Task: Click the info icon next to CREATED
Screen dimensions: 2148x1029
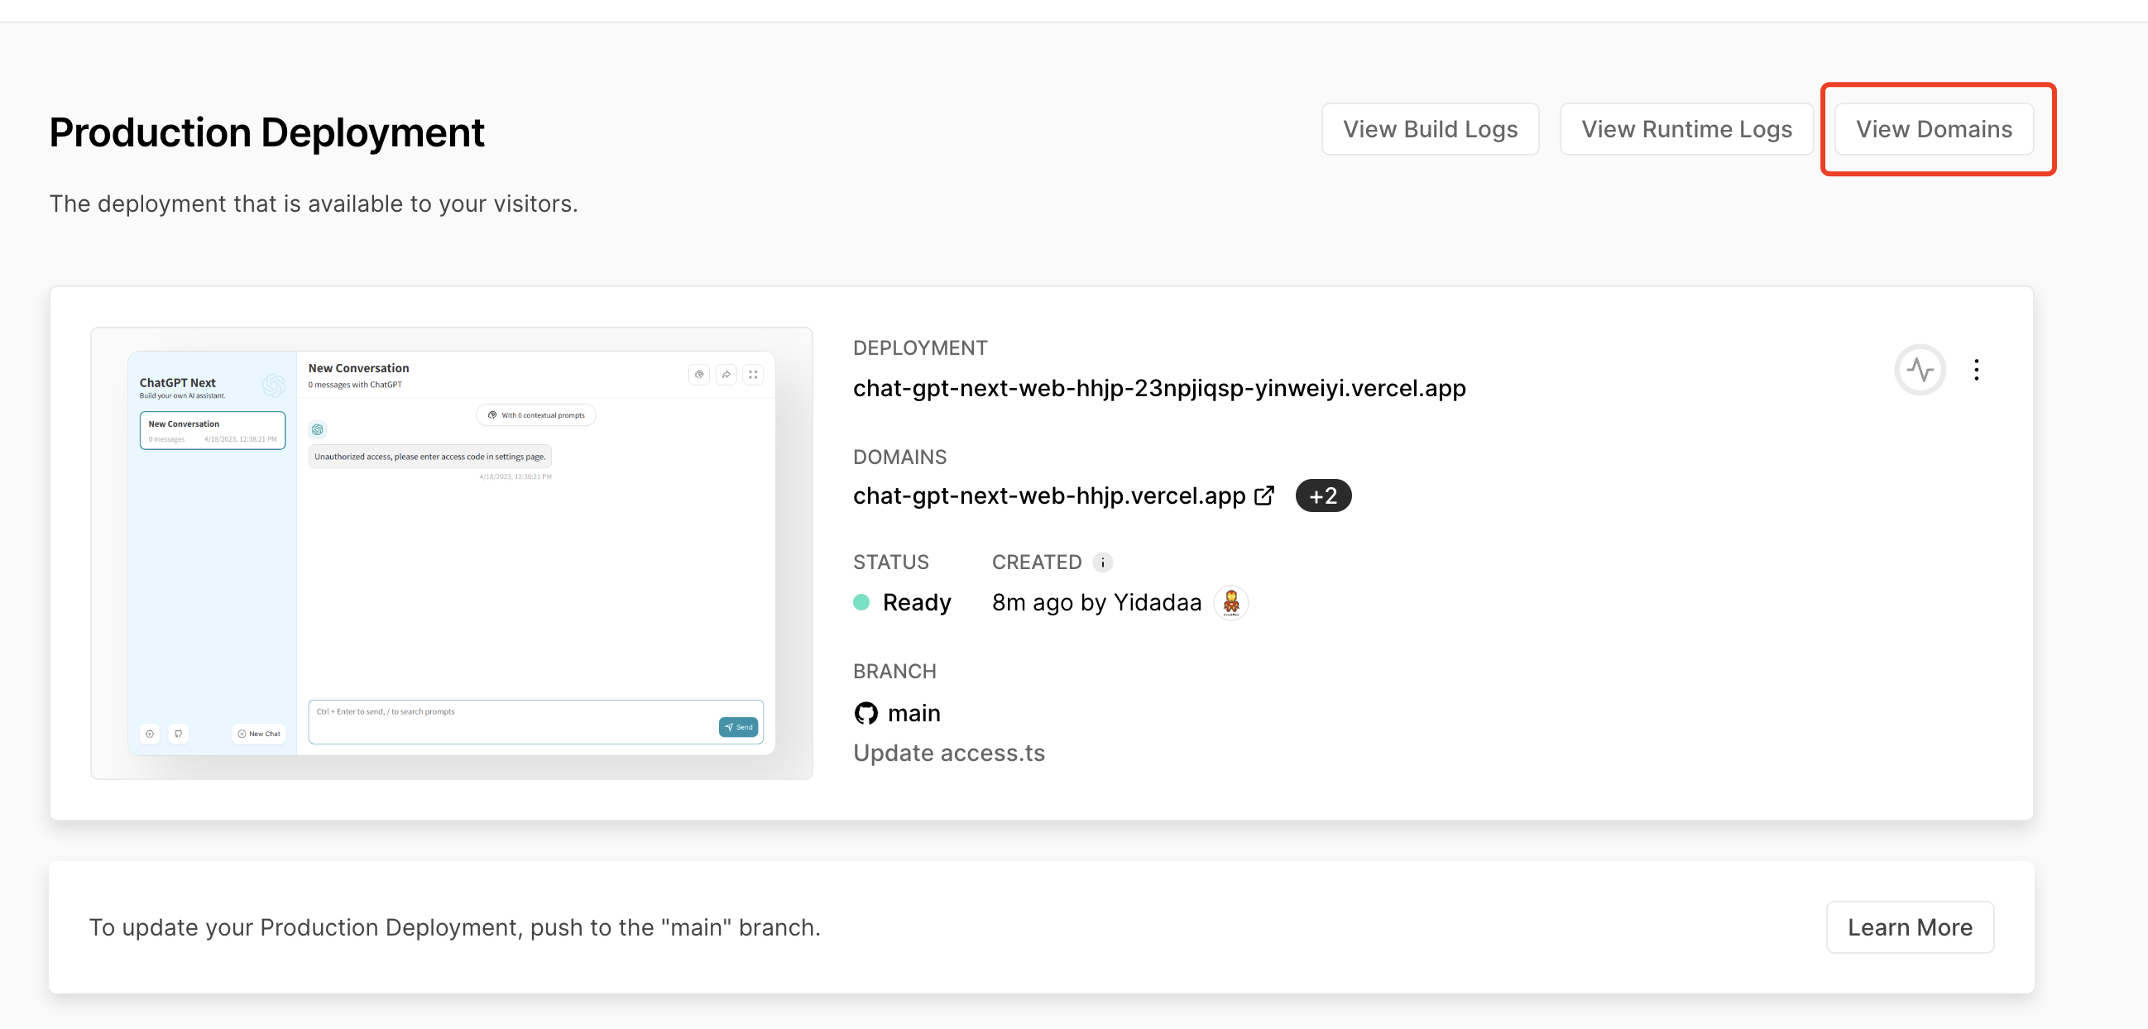Action: tap(1102, 562)
